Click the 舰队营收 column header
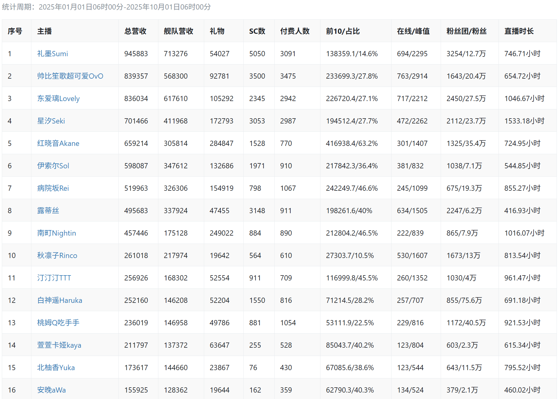The width and height of the screenshot is (560, 399). [178, 31]
